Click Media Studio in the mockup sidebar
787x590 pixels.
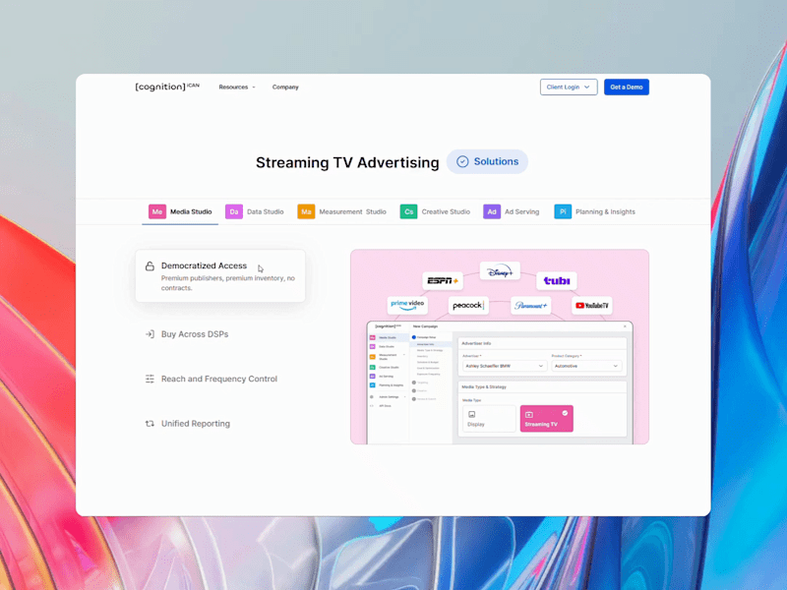pyautogui.click(x=389, y=337)
